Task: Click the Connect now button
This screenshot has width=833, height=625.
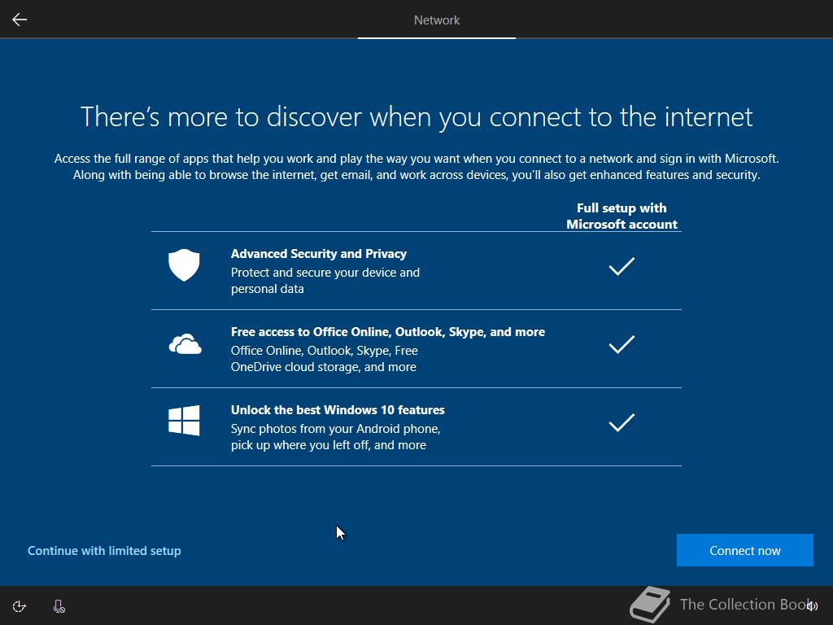Action: tap(745, 550)
